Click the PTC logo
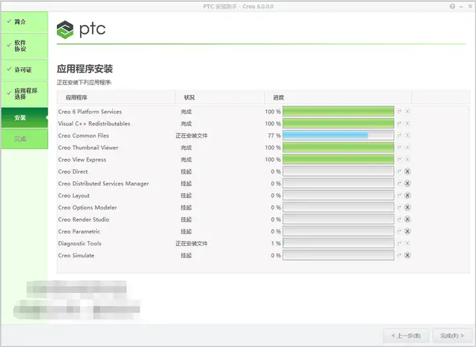 pyautogui.click(x=81, y=30)
